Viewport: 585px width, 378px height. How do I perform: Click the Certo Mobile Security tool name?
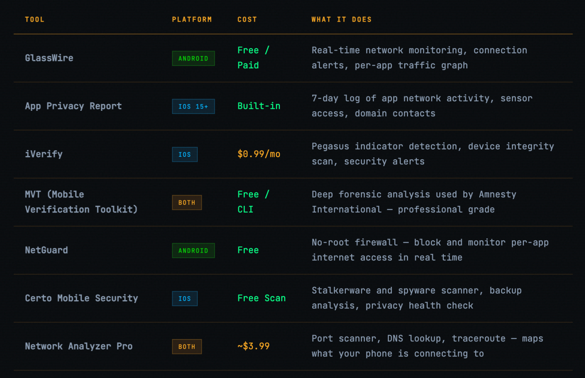pyautogui.click(x=81, y=298)
